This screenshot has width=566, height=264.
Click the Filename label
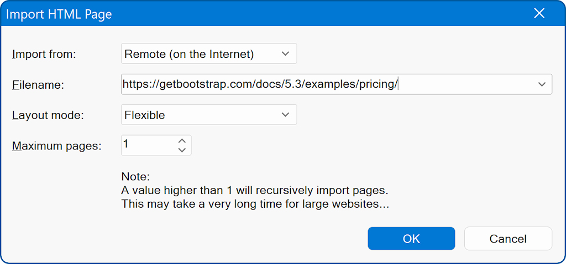(38, 85)
